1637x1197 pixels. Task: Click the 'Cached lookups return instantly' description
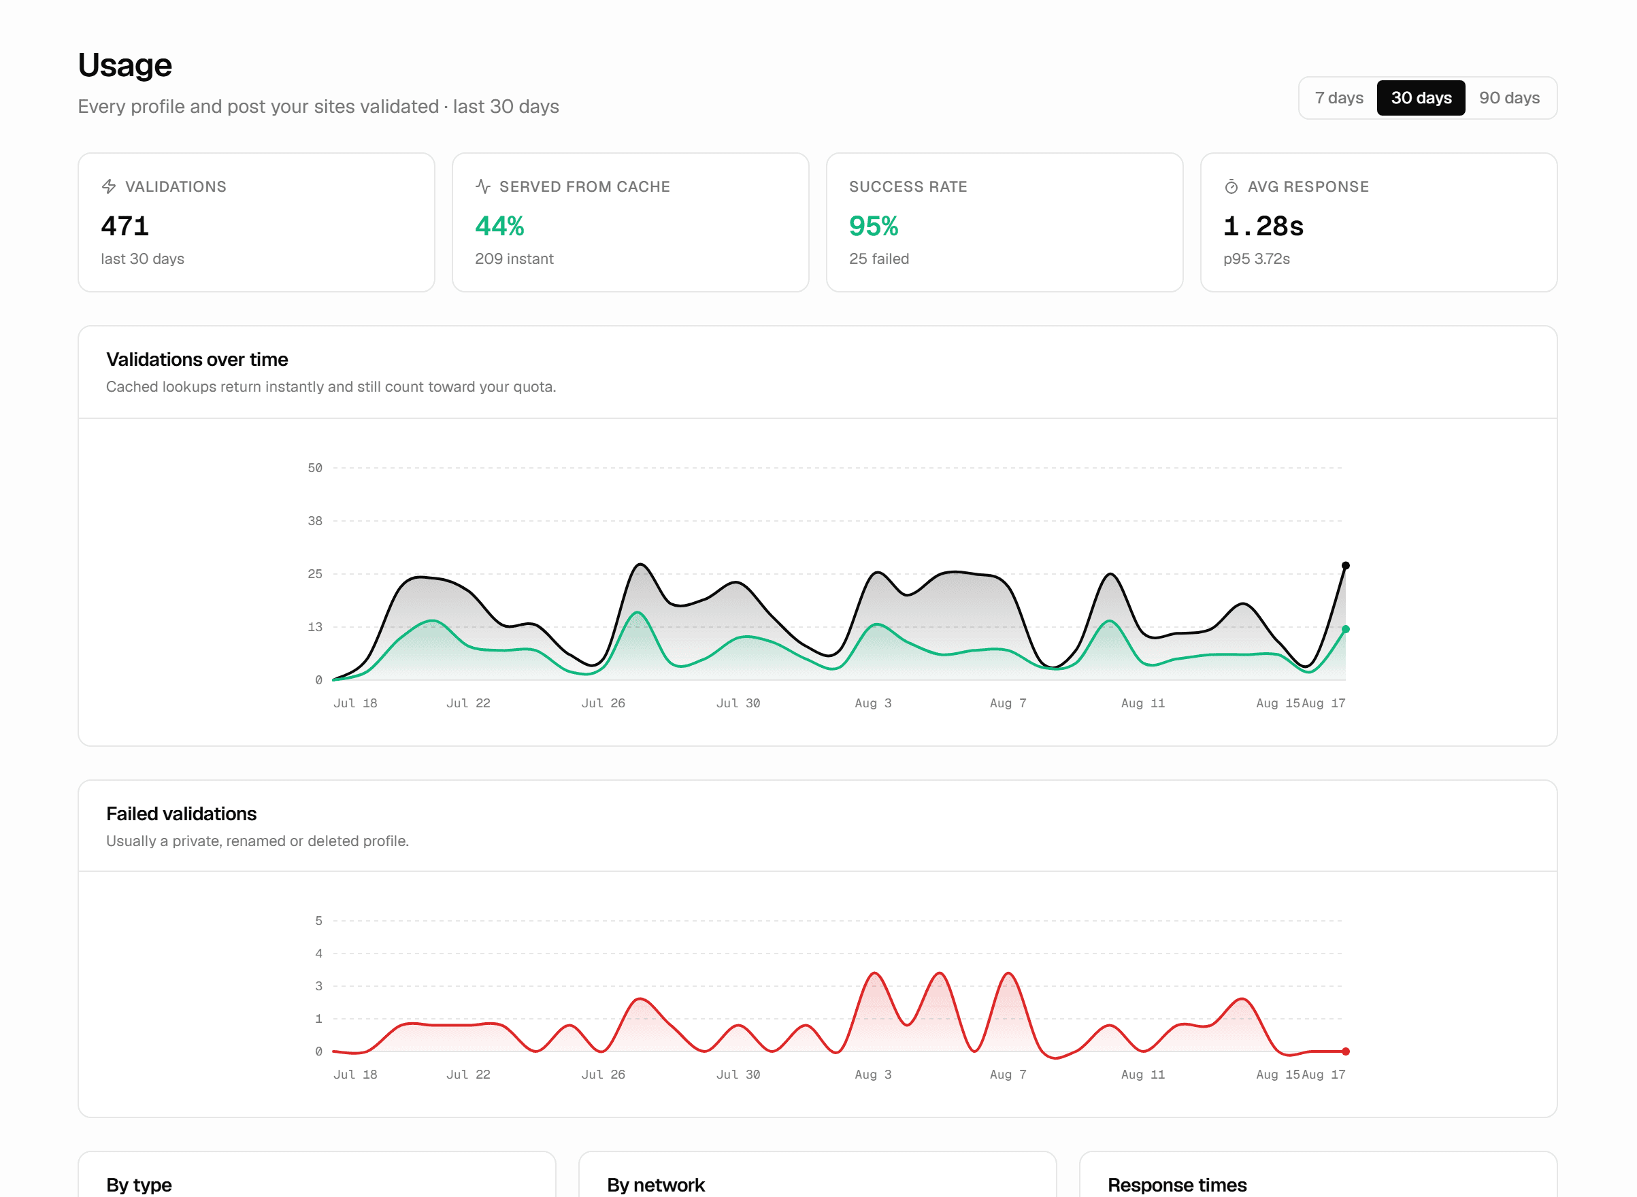(331, 387)
